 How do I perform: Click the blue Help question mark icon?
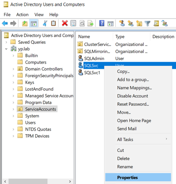click(x=102, y=23)
